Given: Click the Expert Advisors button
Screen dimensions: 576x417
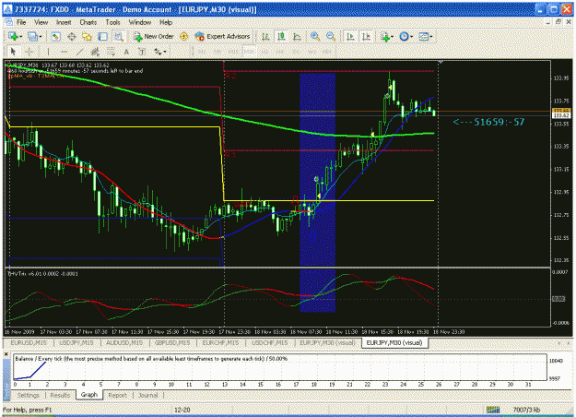Looking at the screenshot, I should pyautogui.click(x=223, y=36).
